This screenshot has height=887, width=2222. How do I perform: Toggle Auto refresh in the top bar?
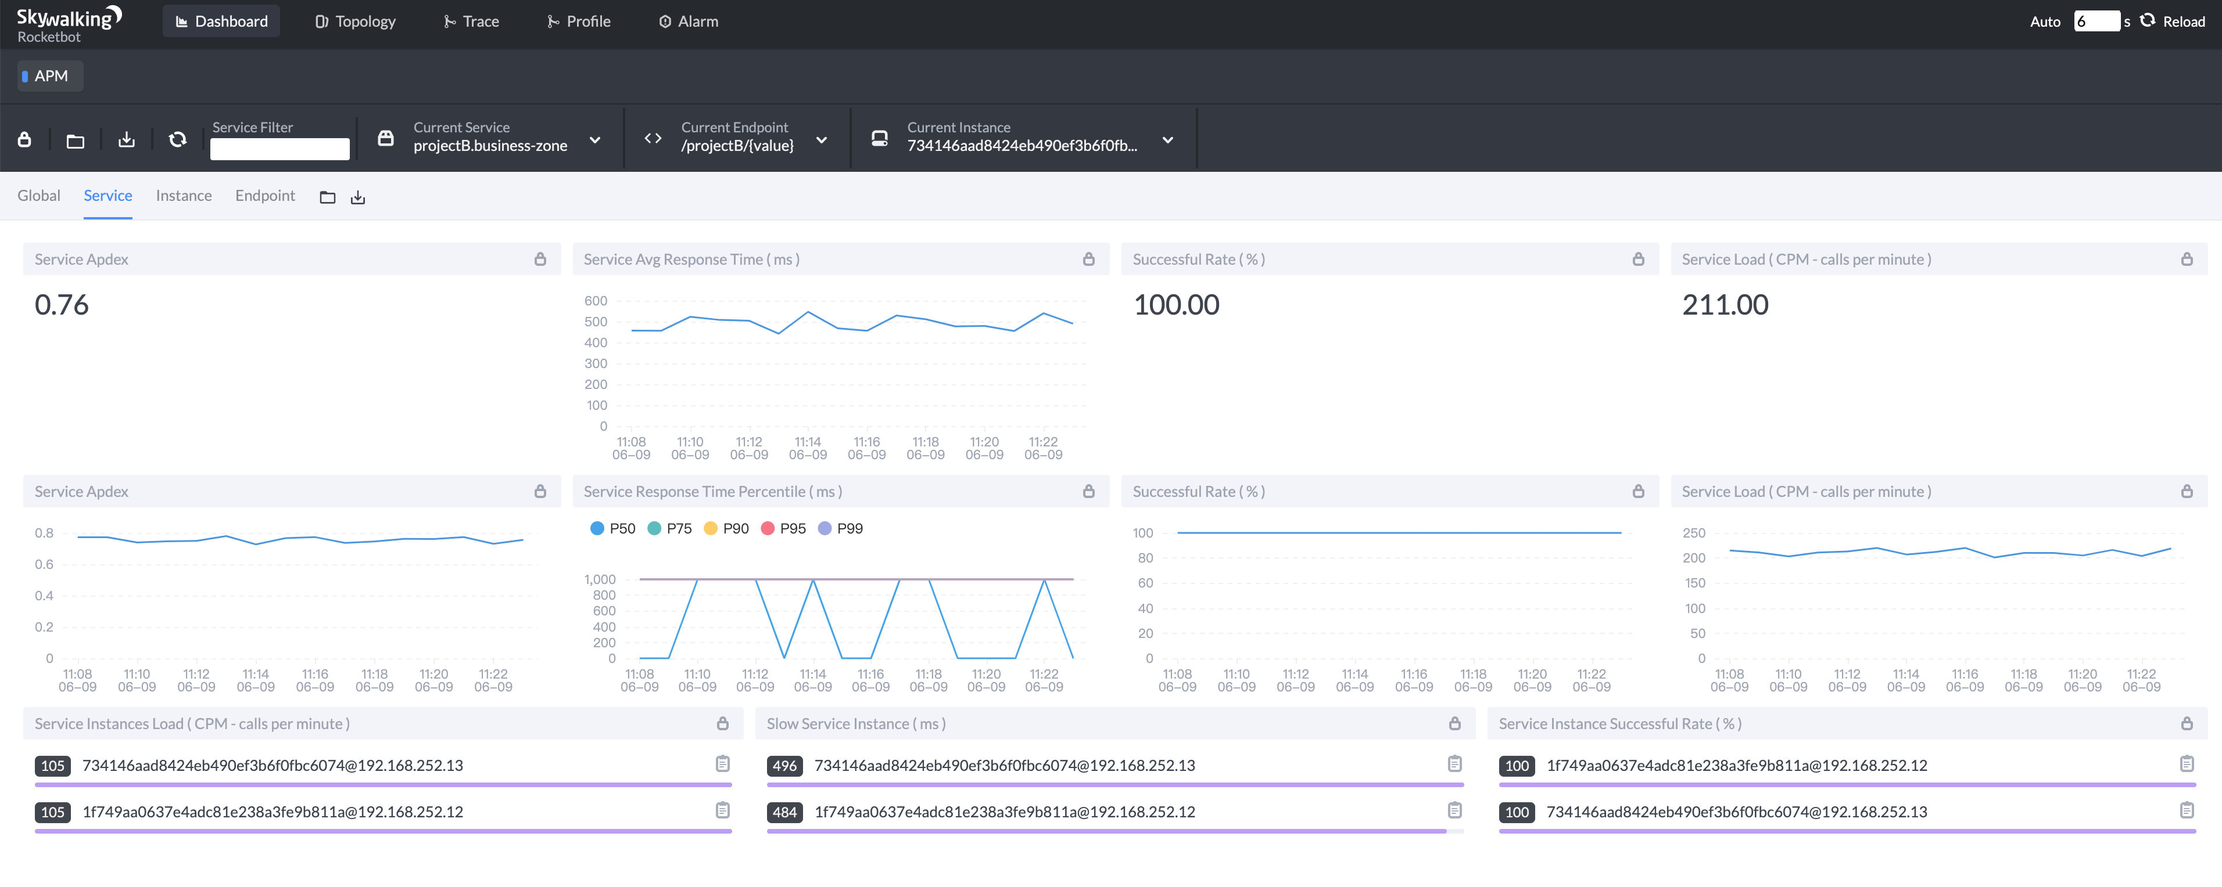point(2044,21)
